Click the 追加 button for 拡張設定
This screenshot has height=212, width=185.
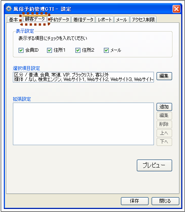[164, 107]
